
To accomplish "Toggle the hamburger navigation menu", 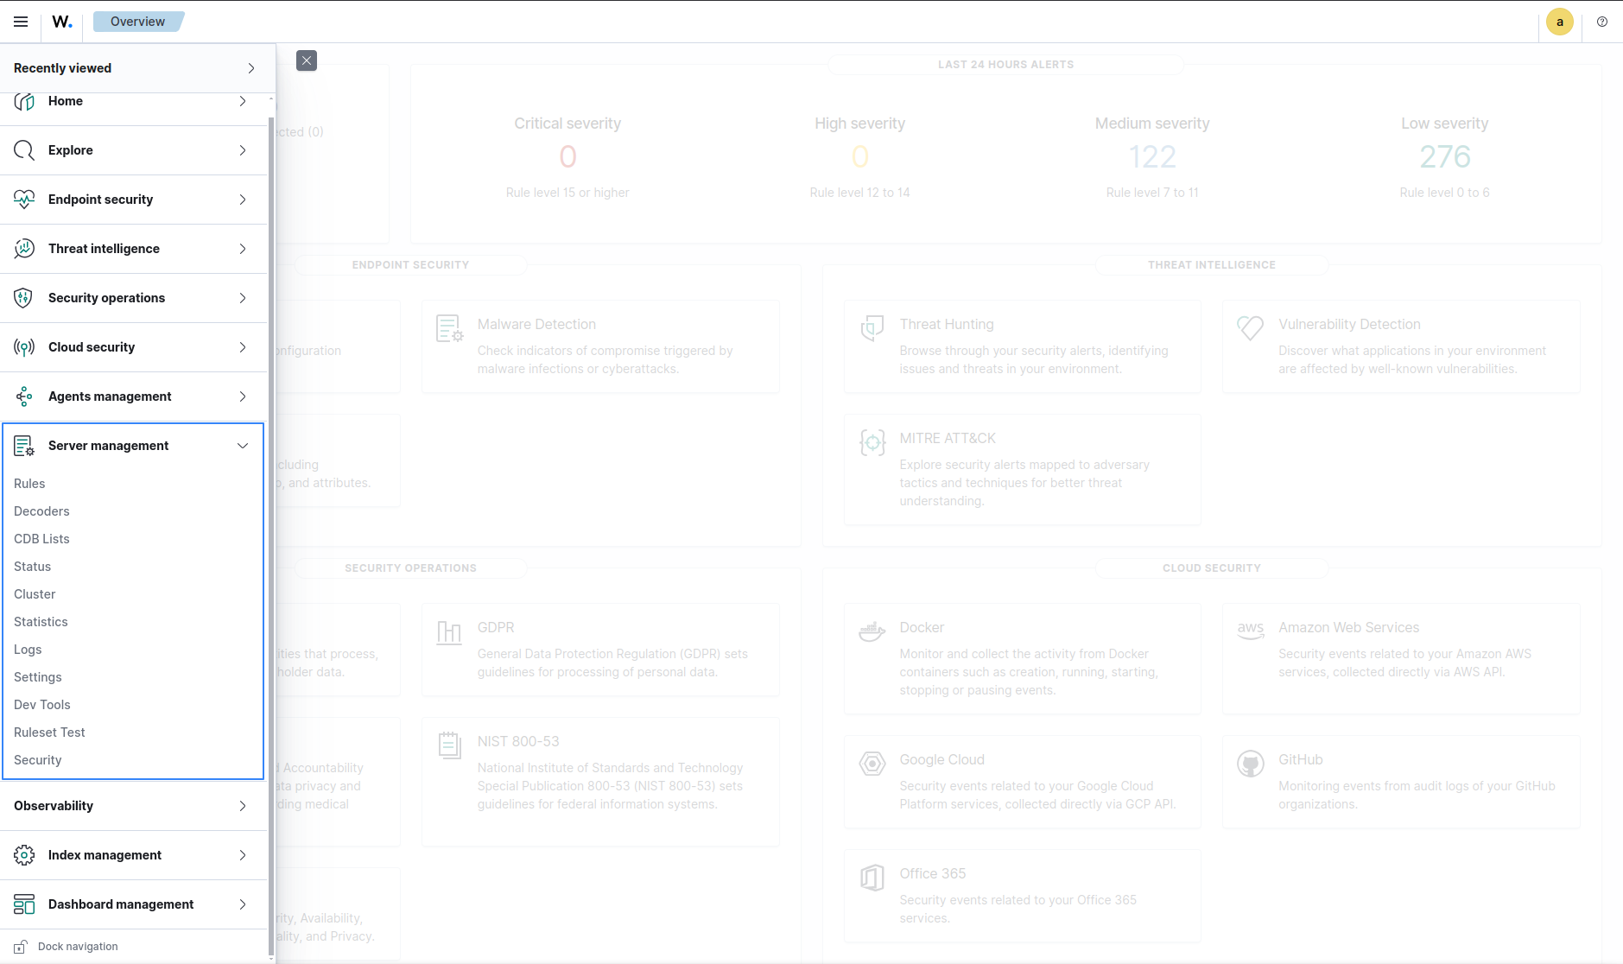I will click(21, 22).
